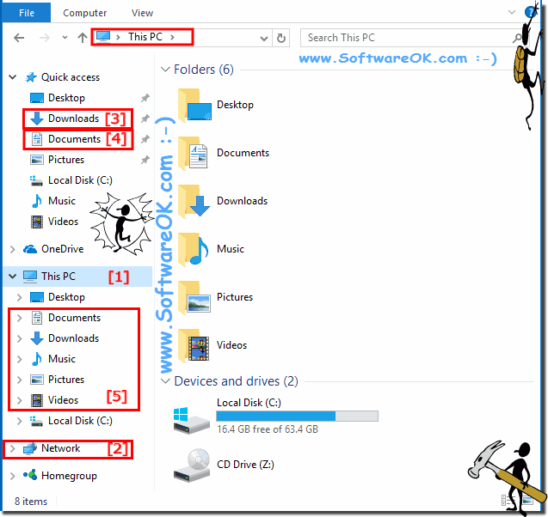Expand Local Disk (C:) under This PC
Screen dimensions: 548x517
(20, 421)
